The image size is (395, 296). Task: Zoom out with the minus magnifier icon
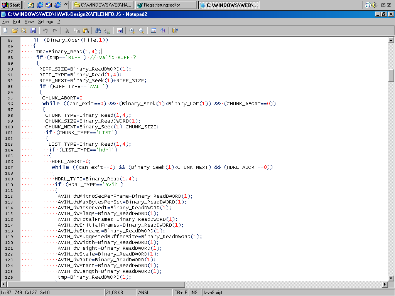point(141,31)
